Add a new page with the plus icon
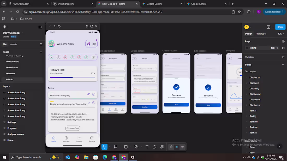This screenshot has height=161, width=287. click(x=41, y=52)
